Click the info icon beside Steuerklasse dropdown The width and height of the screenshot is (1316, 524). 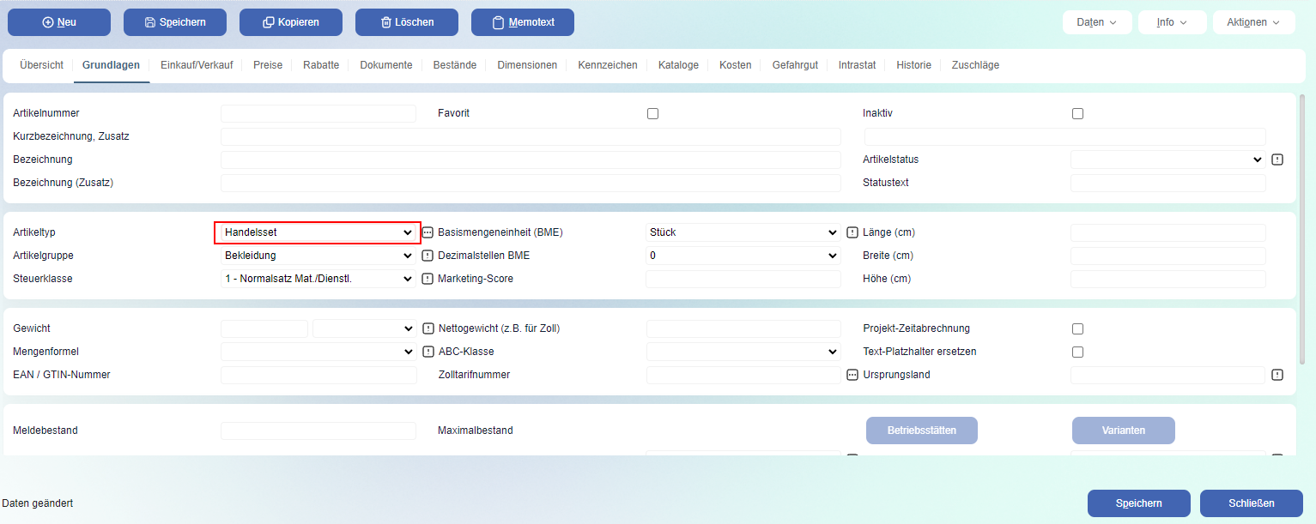point(428,279)
